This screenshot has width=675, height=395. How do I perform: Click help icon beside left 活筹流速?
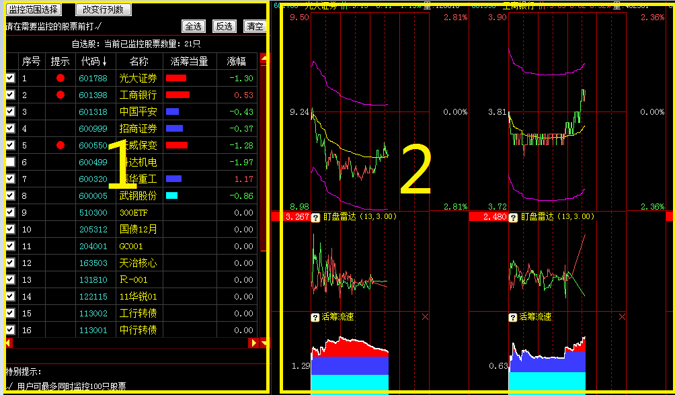(315, 316)
